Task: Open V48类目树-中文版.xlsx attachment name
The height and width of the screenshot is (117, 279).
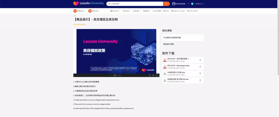Action: coord(176,72)
